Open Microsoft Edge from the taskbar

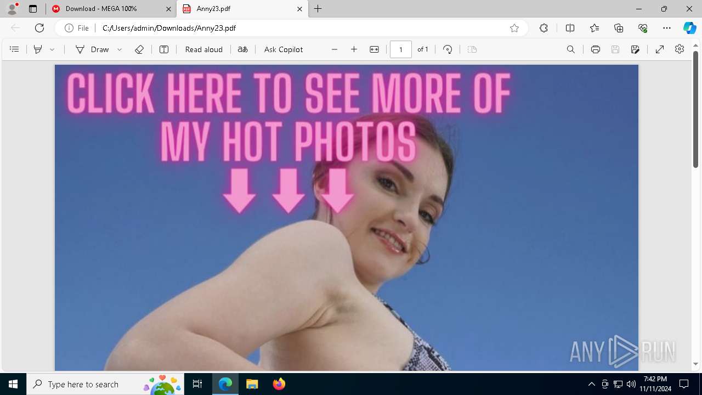click(x=225, y=384)
